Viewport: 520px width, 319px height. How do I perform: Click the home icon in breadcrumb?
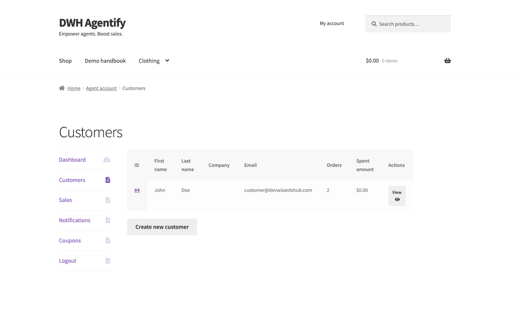point(62,88)
